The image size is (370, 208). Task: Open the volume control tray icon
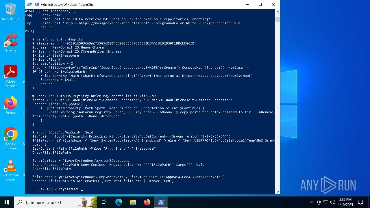(333, 202)
